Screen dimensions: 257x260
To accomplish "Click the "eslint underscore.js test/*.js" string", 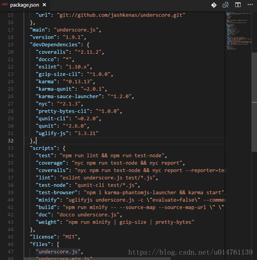I will (108, 178).
